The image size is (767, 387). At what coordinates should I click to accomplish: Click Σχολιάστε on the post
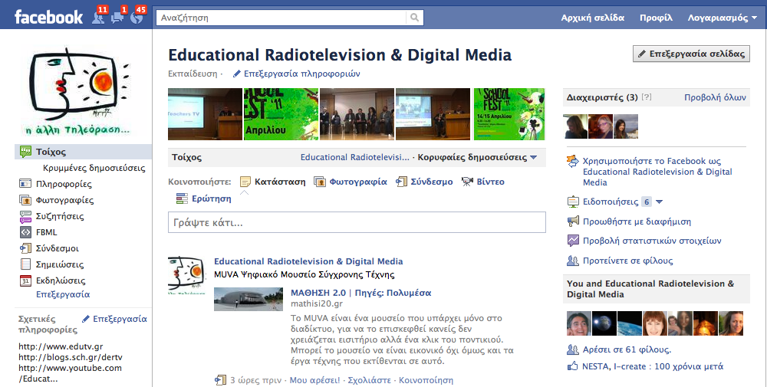[370, 380]
